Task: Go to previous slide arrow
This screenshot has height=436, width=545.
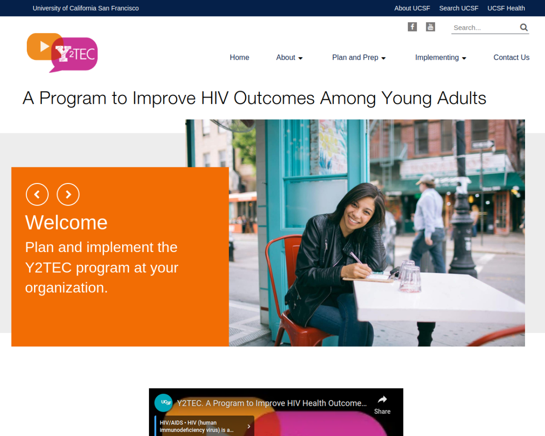Action: [37, 195]
